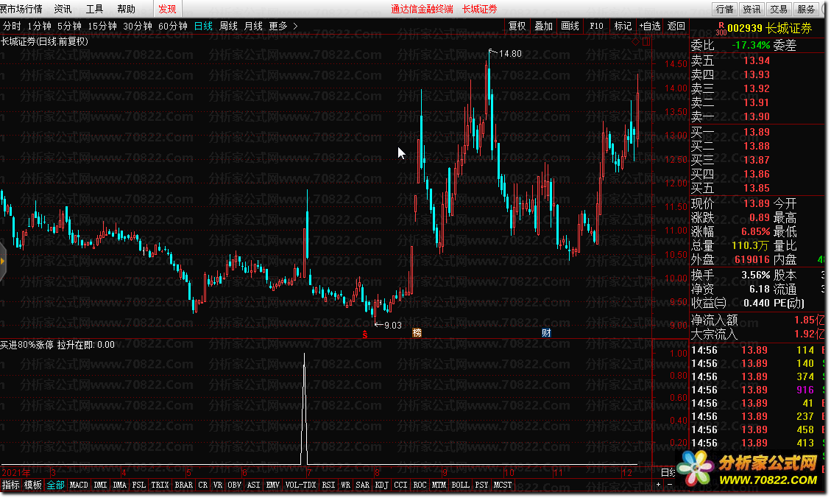Select the 全部 indicator filter

[55, 485]
